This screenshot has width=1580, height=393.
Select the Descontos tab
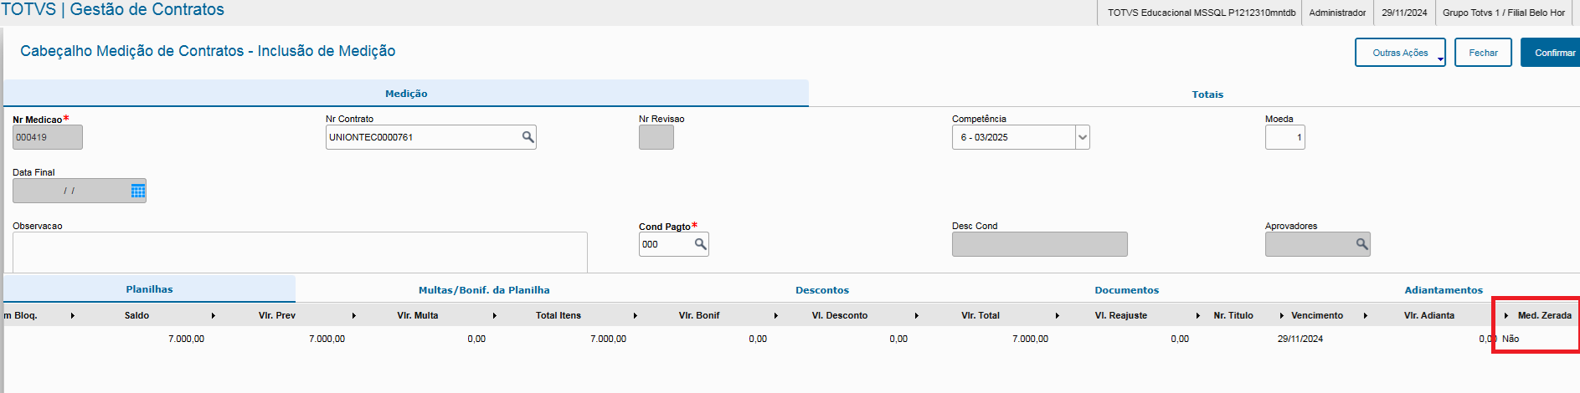pos(821,290)
